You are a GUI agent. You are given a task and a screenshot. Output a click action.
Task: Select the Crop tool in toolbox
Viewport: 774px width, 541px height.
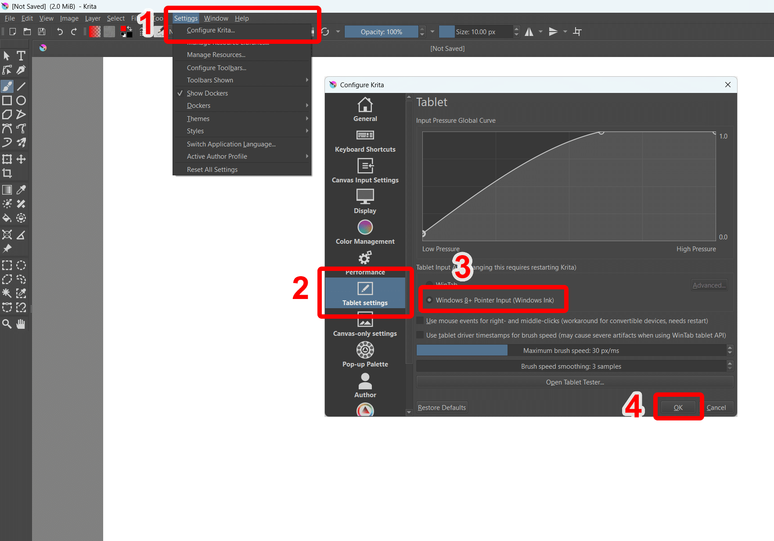pos(7,173)
